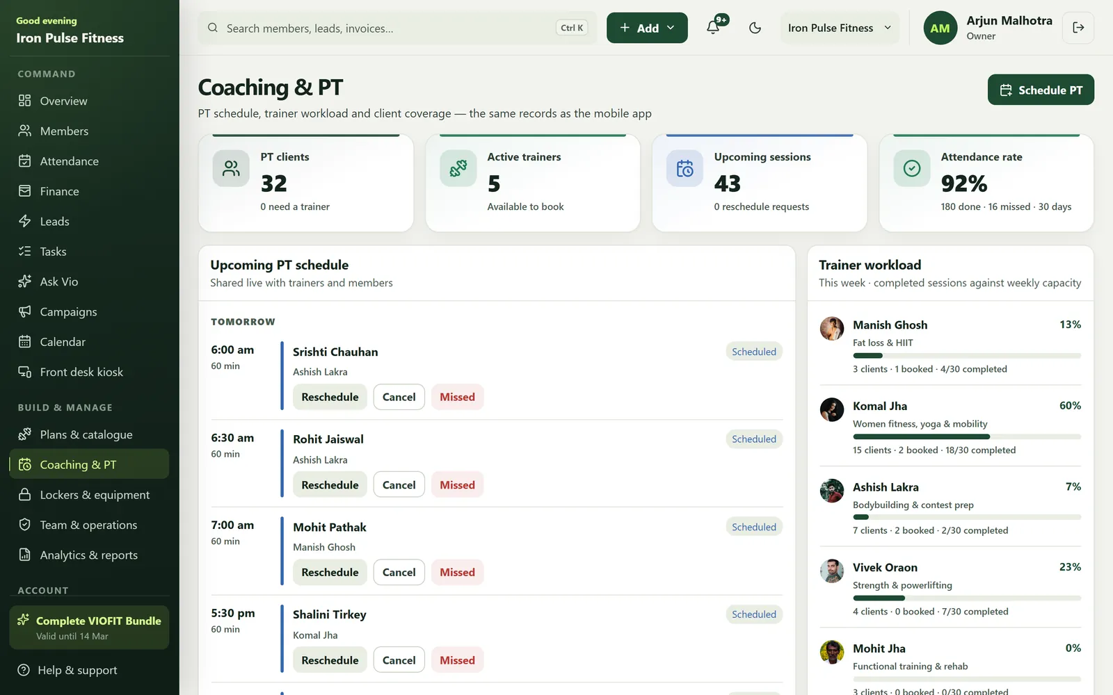Open Team & operations page
This screenshot has width=1113, height=695.
pyautogui.click(x=89, y=525)
